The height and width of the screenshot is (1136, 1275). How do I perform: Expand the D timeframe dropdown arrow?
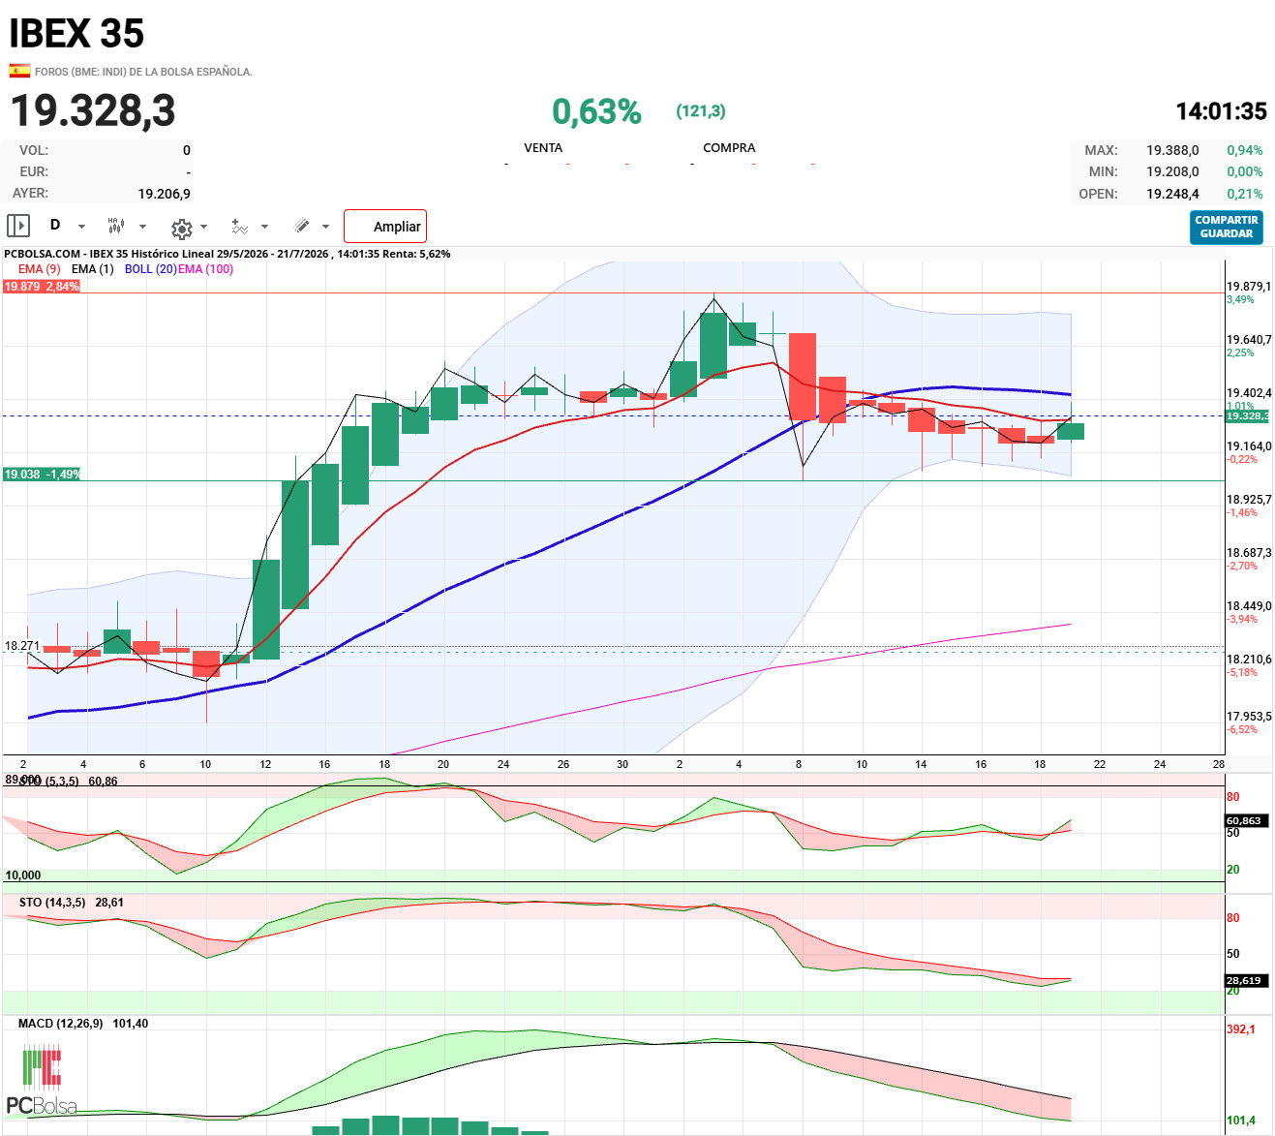81,227
